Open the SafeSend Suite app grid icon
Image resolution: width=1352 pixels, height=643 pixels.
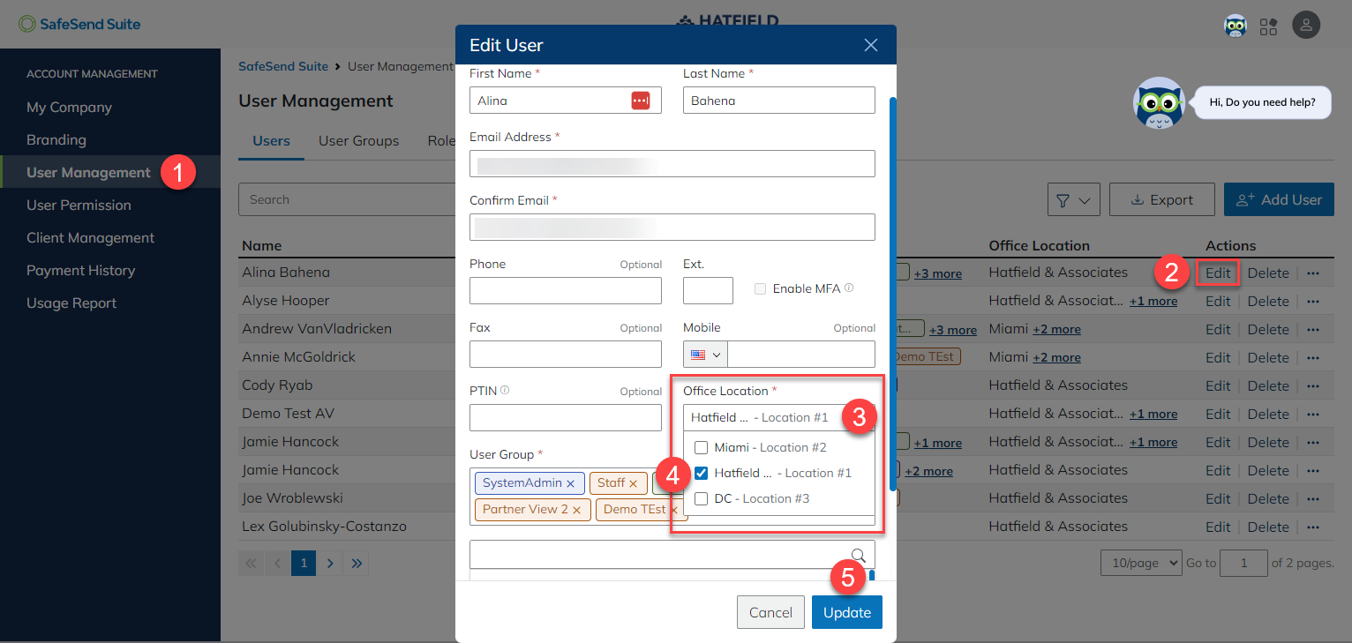(1269, 26)
